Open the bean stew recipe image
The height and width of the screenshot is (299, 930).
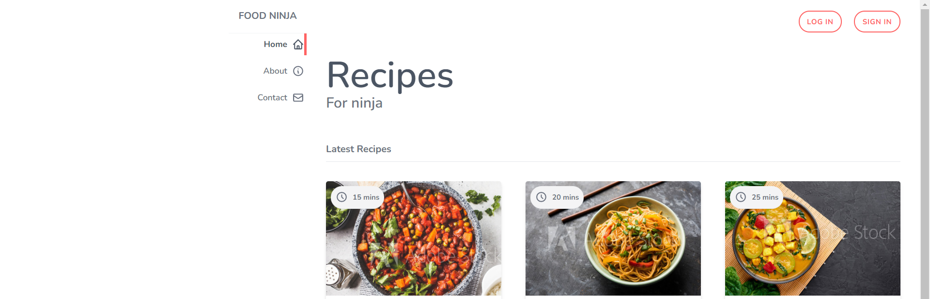click(414, 238)
